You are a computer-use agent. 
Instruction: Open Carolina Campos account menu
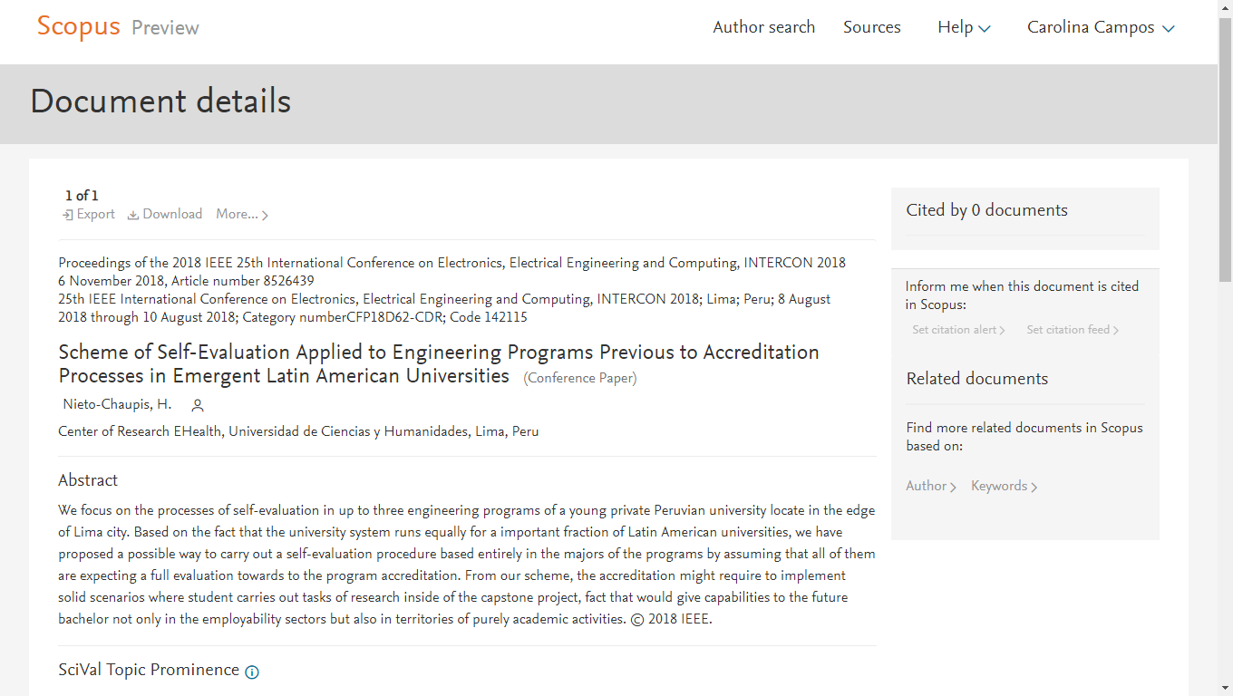click(1101, 27)
